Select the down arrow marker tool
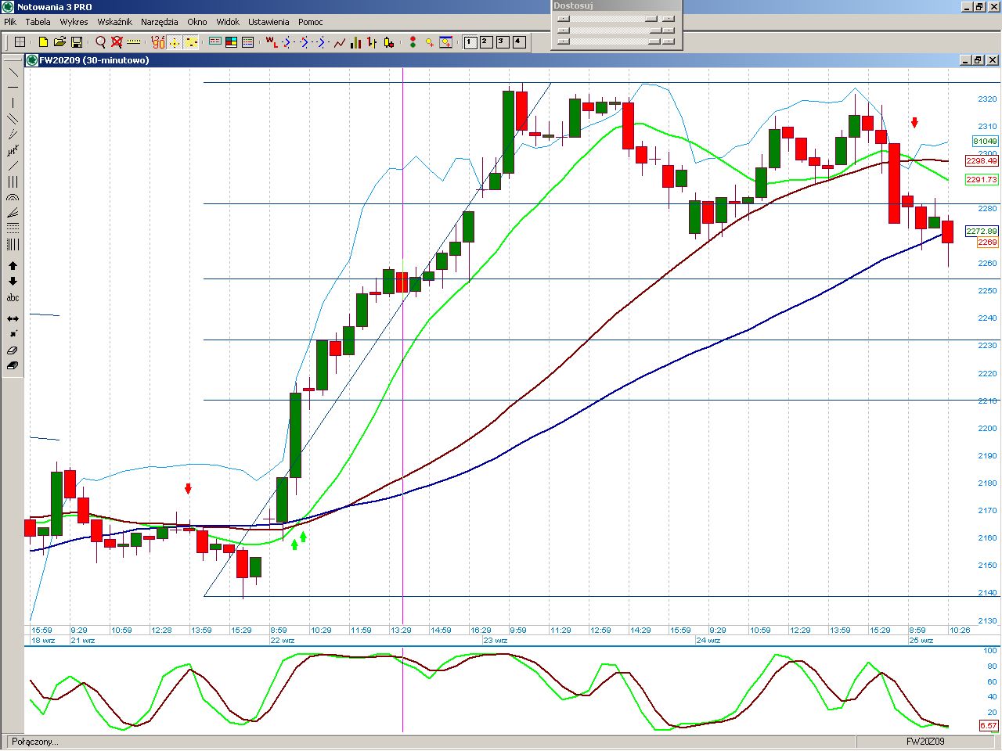This screenshot has width=1002, height=751. [13, 282]
